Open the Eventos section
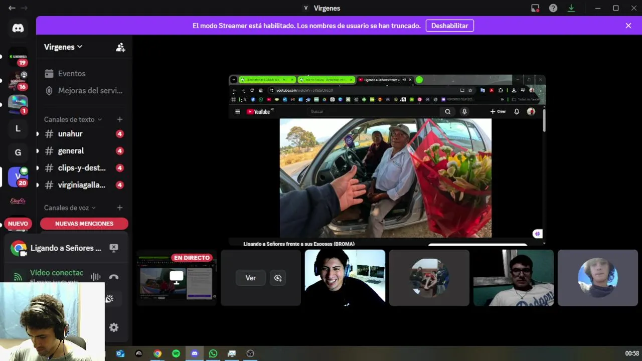 tap(72, 73)
